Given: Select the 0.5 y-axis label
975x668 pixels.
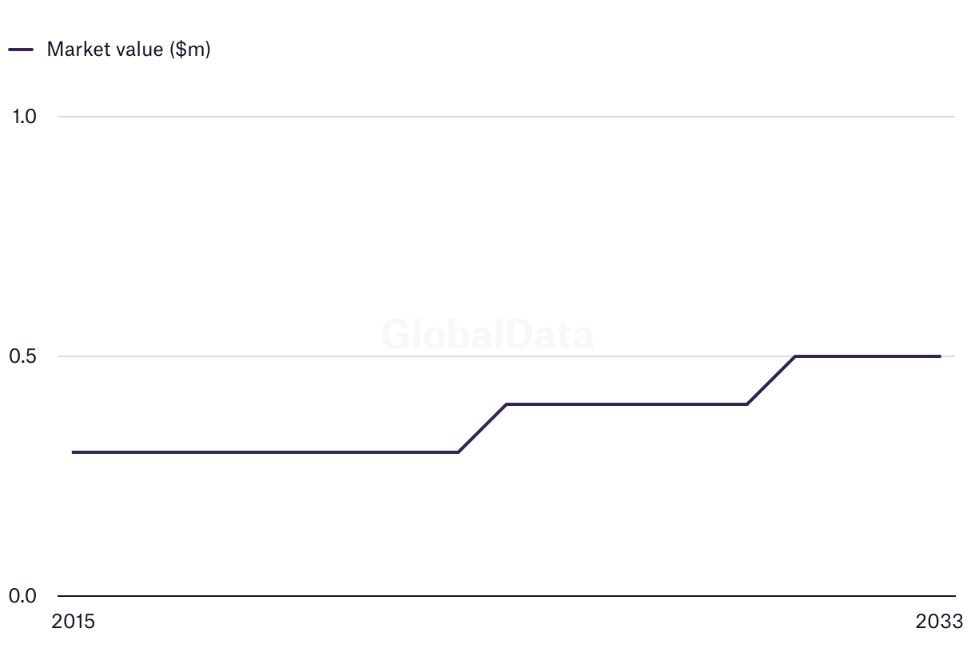Looking at the screenshot, I should [23, 356].
